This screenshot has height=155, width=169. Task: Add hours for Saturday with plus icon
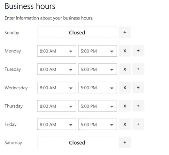point(125,142)
